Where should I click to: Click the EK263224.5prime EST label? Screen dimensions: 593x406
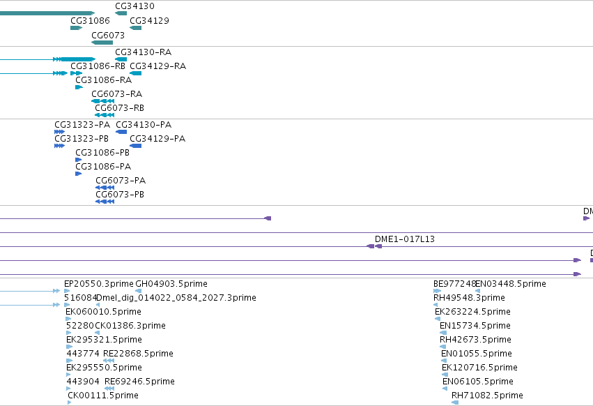472,312
